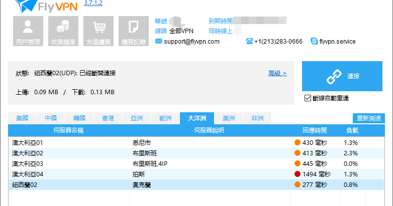Click the email envelope icon
Image resolution: width=393 pixels, height=206 pixels.
[158, 41]
